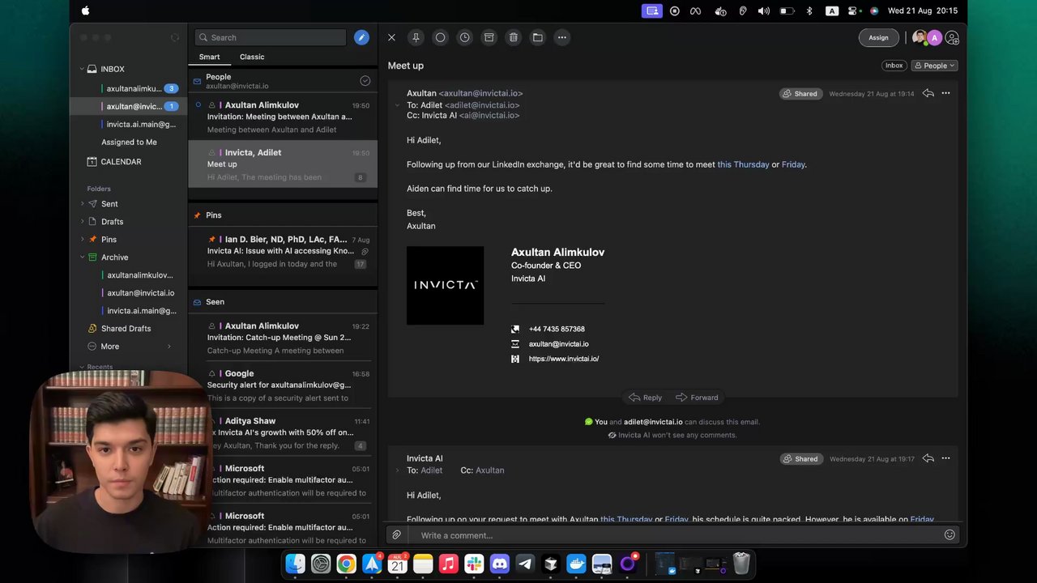Open Discord from the Dock
Screen dimensions: 1037x583
coord(500,564)
